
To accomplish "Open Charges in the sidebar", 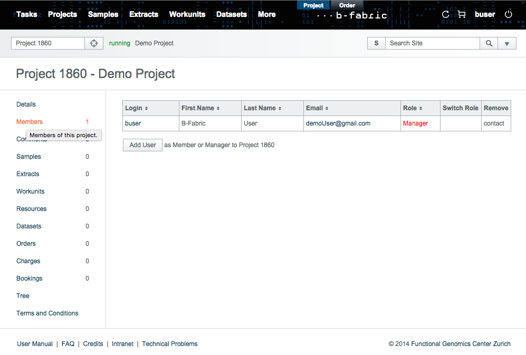I will pyautogui.click(x=28, y=262).
